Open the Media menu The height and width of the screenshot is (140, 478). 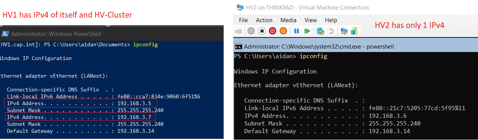pos(288,20)
